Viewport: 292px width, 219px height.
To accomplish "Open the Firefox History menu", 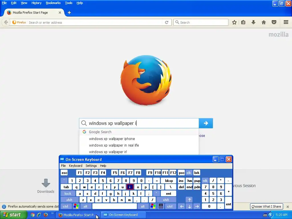I will [x=36, y=3].
